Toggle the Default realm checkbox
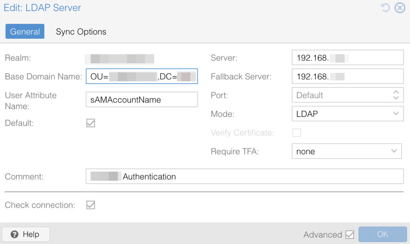Viewport: 410px width, 244px height. [x=91, y=123]
